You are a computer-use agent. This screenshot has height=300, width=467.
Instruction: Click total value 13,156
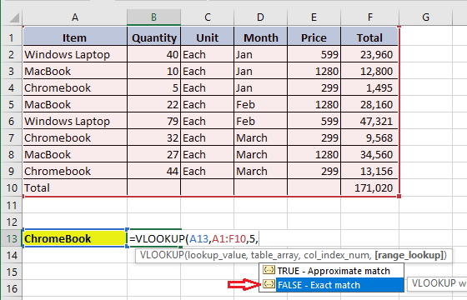[x=369, y=171]
